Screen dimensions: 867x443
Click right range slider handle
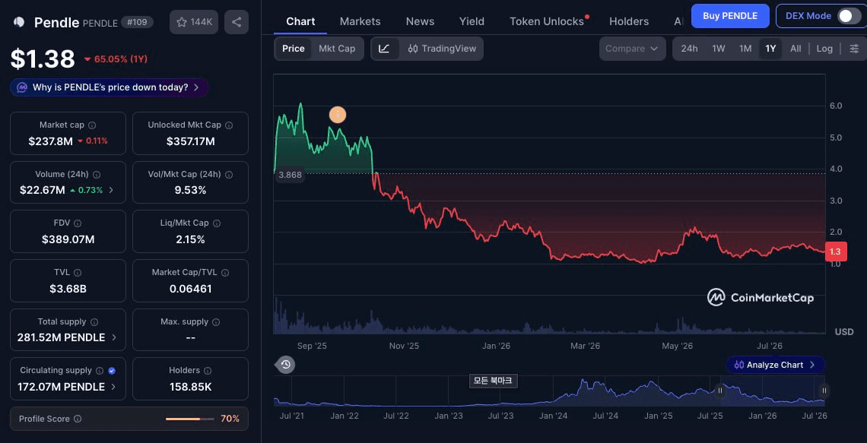point(824,391)
